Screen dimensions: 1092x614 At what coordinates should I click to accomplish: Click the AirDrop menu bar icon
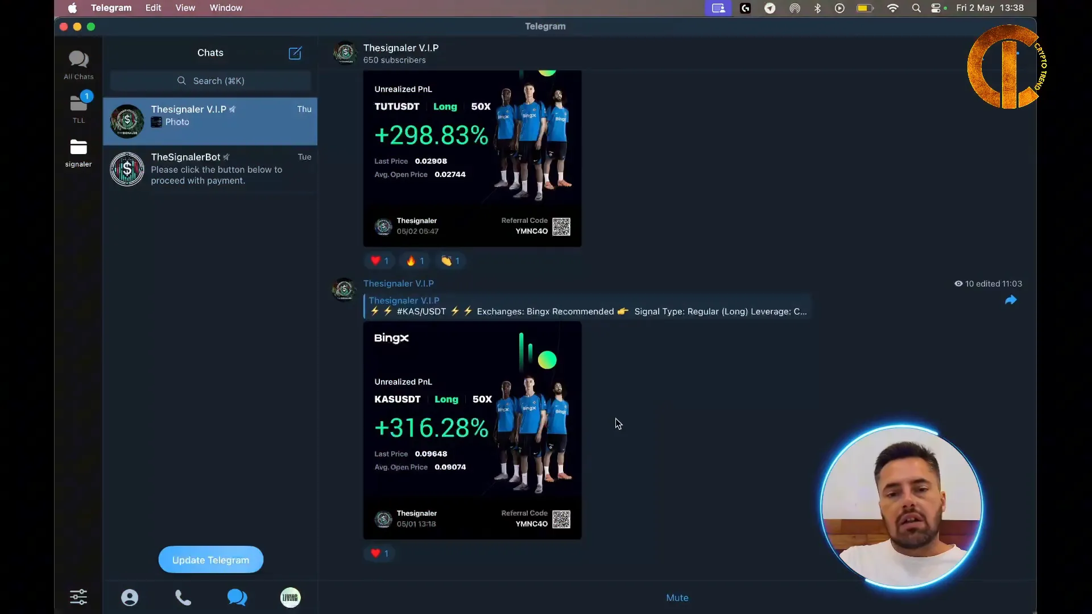pyautogui.click(x=795, y=8)
